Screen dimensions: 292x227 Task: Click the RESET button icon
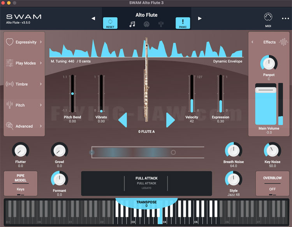pyautogui.click(x=110, y=23)
